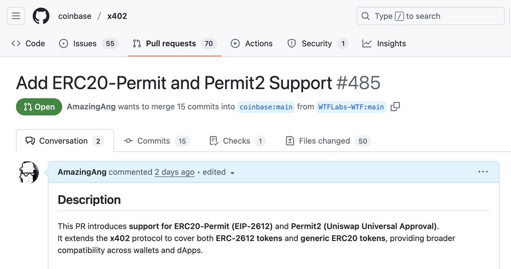Viewport: 511px width, 269px height.
Task: Open the Checks tab
Action: 237,141
